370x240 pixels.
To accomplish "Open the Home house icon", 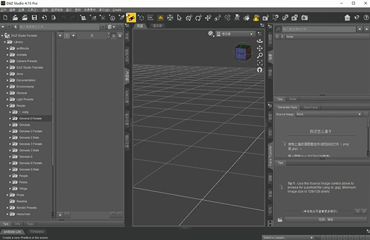I will [347, 18].
